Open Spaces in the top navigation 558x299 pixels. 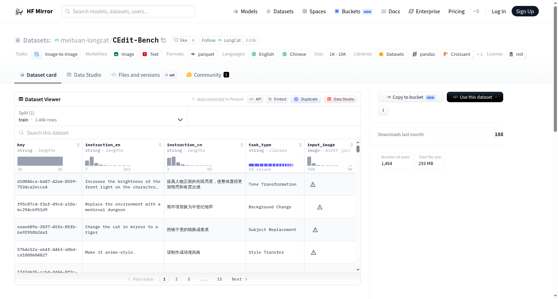[x=314, y=12]
